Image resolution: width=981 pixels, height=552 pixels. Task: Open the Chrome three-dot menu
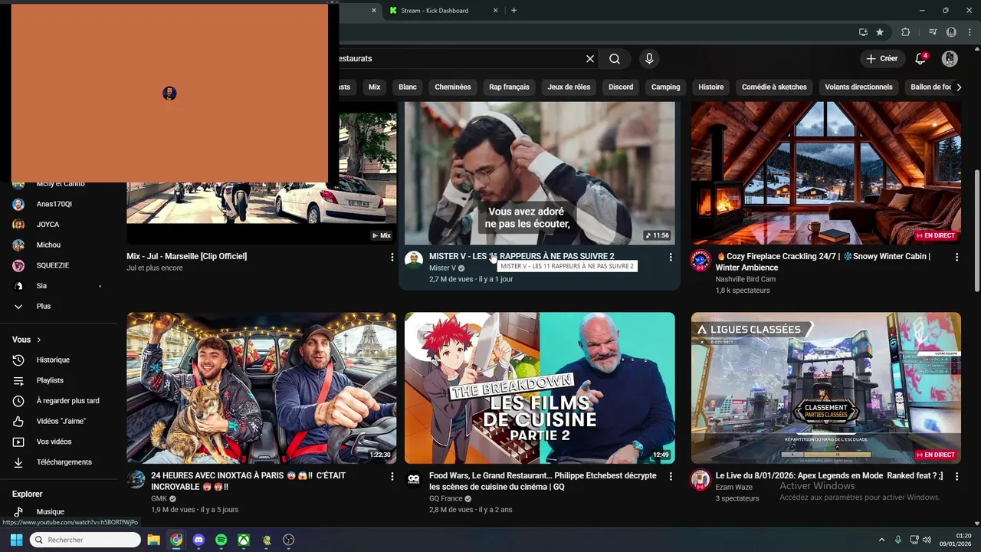click(x=969, y=32)
